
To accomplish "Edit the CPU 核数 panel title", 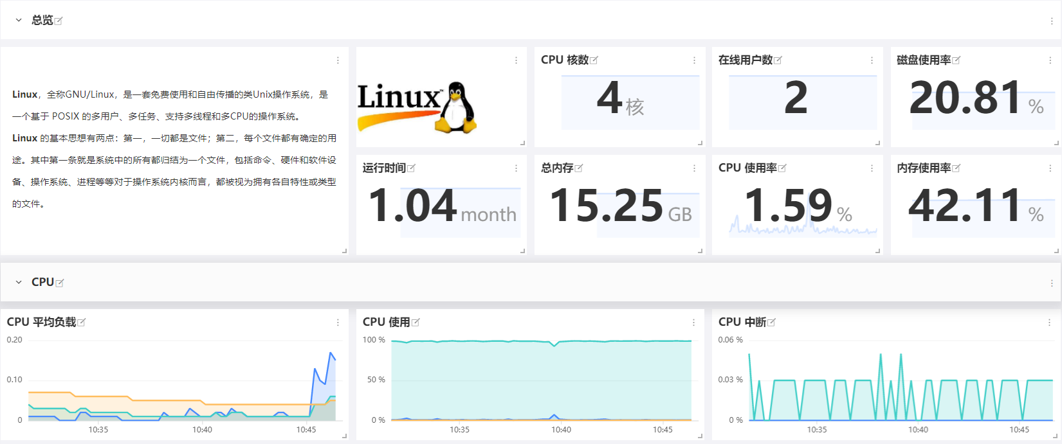I will point(594,60).
